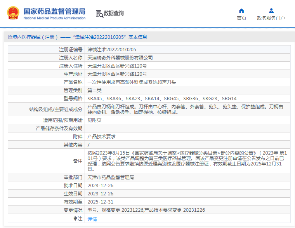Click attachment value 产品技术要求
This screenshot has height=228, width=295.
click(x=101, y=136)
